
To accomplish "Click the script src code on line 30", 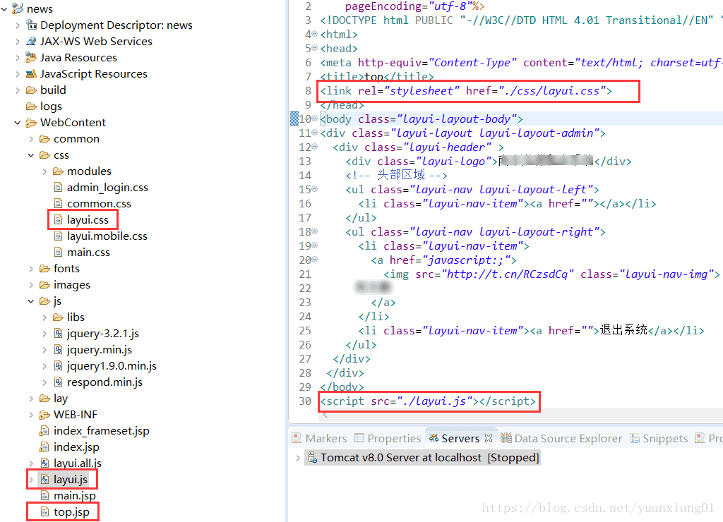I will pyautogui.click(x=428, y=401).
